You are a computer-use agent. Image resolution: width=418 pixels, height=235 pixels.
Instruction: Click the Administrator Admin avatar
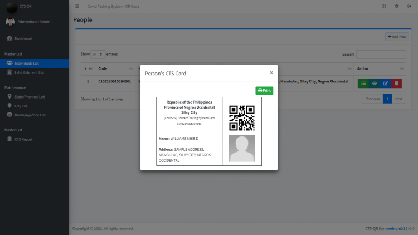click(11, 22)
